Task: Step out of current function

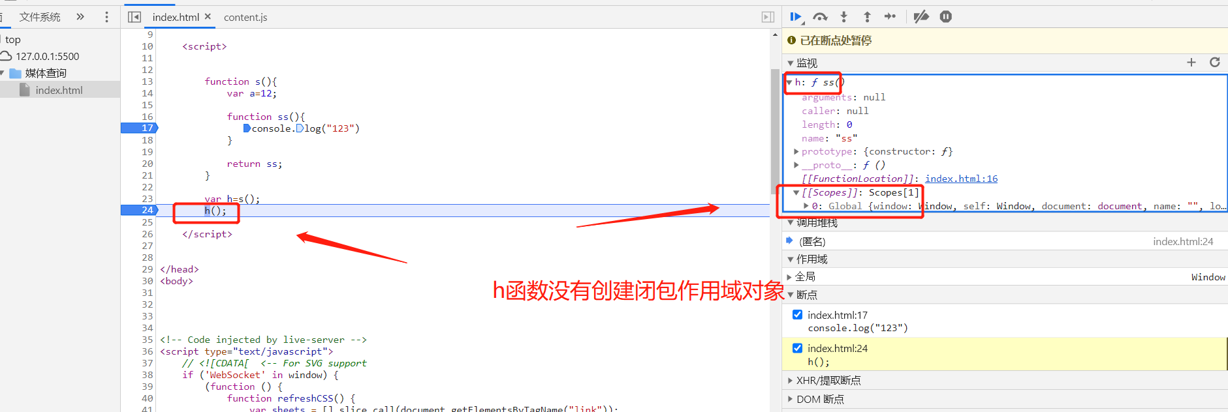Action: coord(867,17)
